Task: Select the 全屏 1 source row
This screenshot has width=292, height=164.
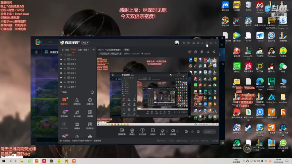Action: tap(77, 87)
